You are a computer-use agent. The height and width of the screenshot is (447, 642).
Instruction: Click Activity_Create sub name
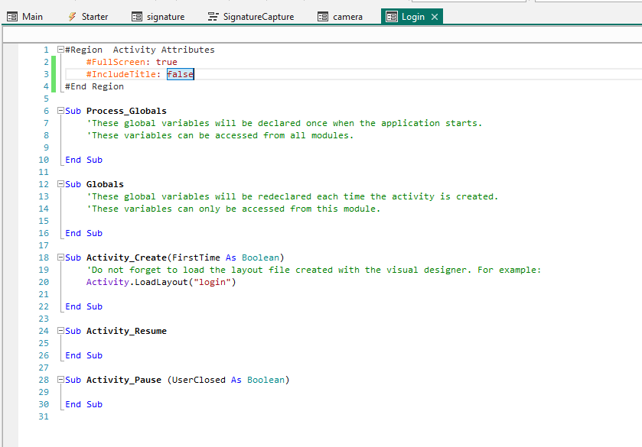126,258
